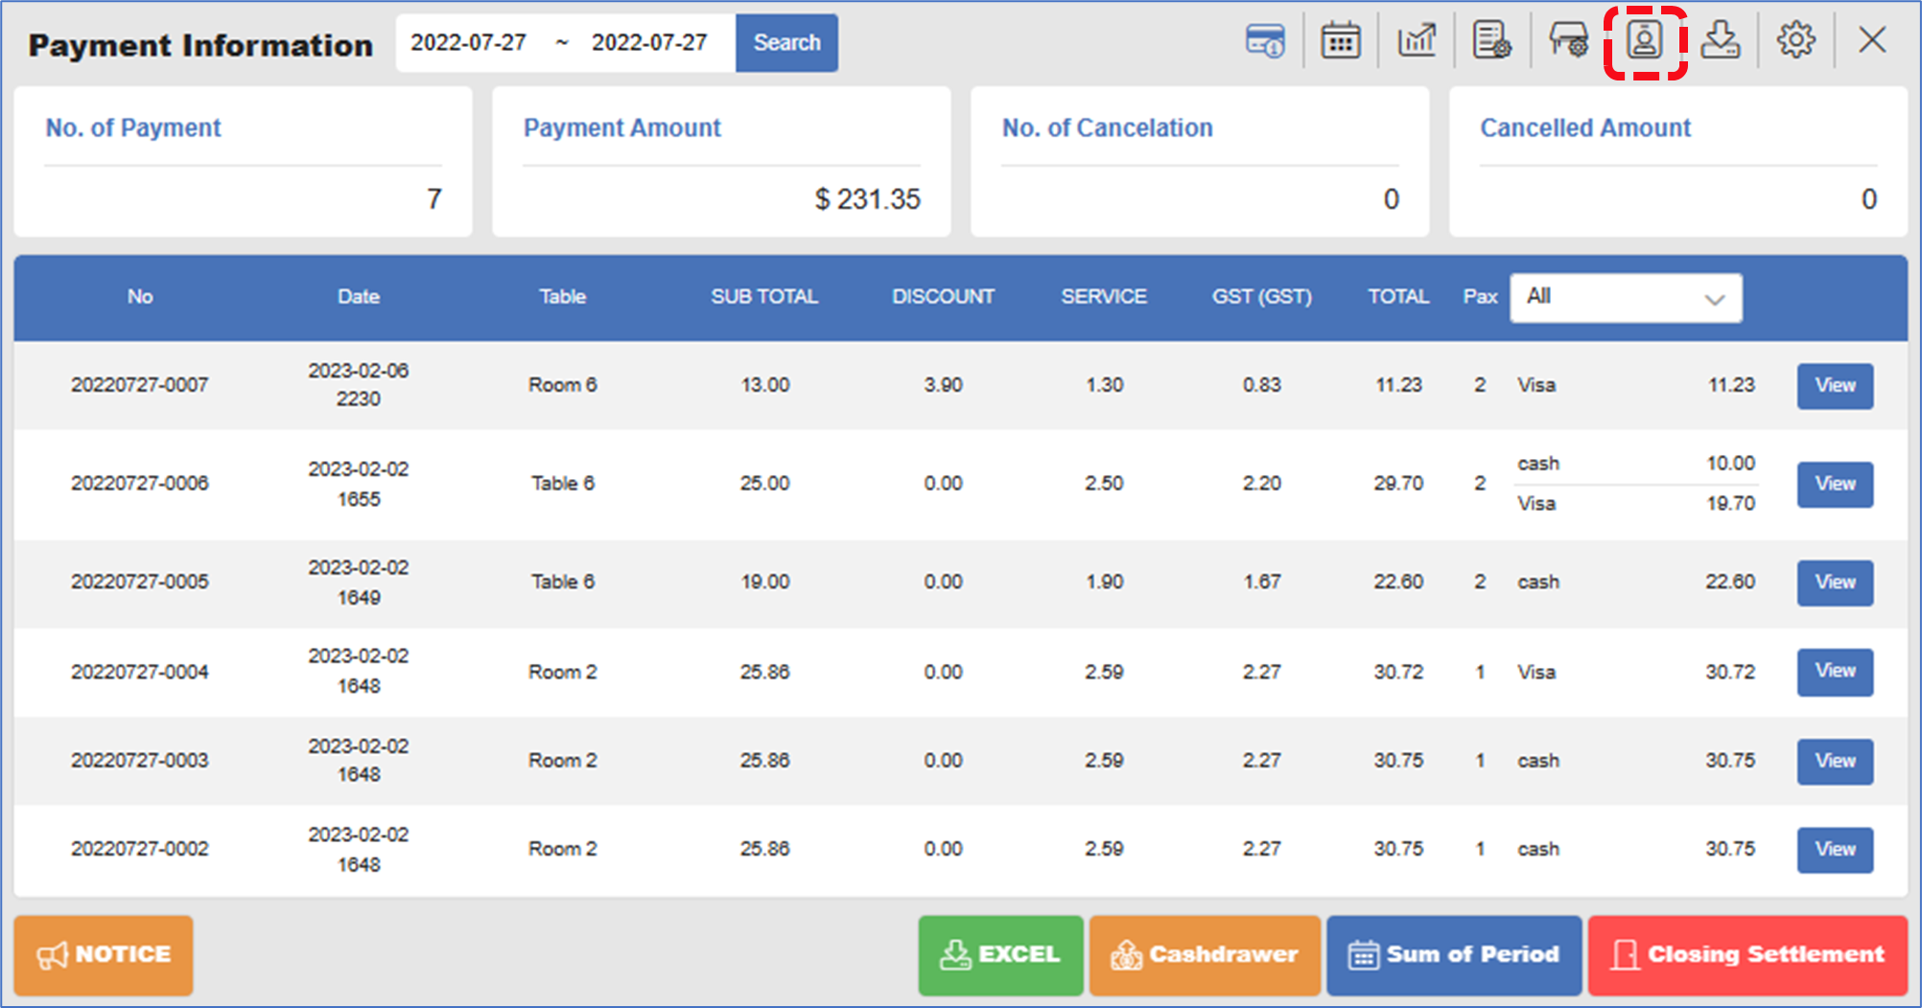Open the payment card information icon
The height and width of the screenshot is (1008, 1922).
[x=1264, y=40]
